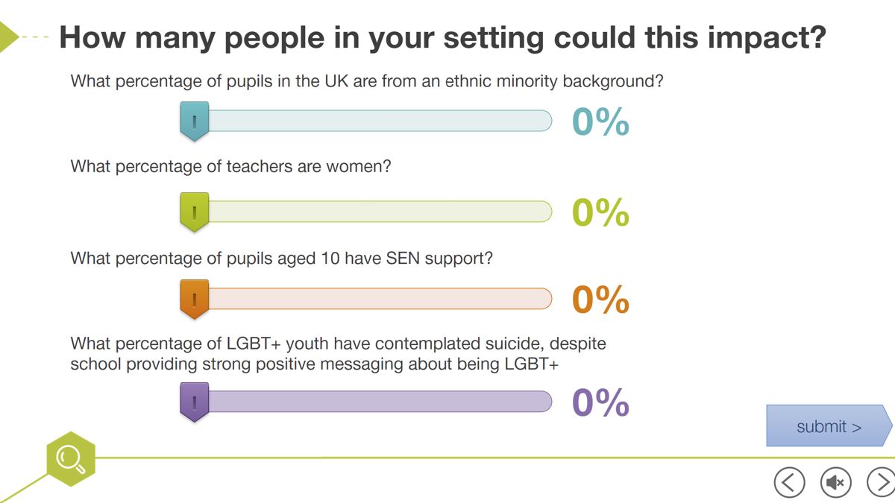Click the green magnifying glass hexagon icon

(71, 459)
